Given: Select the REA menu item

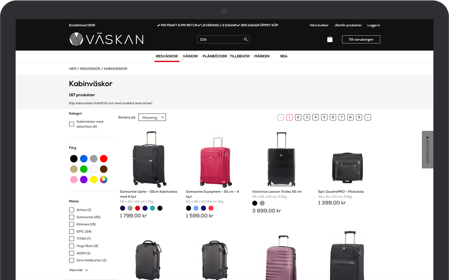Looking at the screenshot, I should pos(284,56).
